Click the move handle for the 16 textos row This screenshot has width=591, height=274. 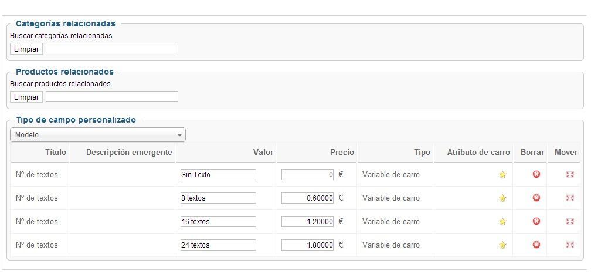(x=569, y=221)
